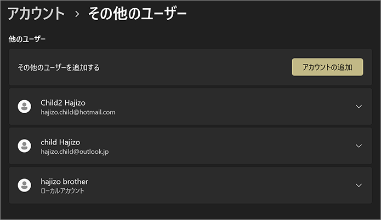Select the その他のユーザー page title
The height and width of the screenshot is (220, 381).
pos(137,13)
